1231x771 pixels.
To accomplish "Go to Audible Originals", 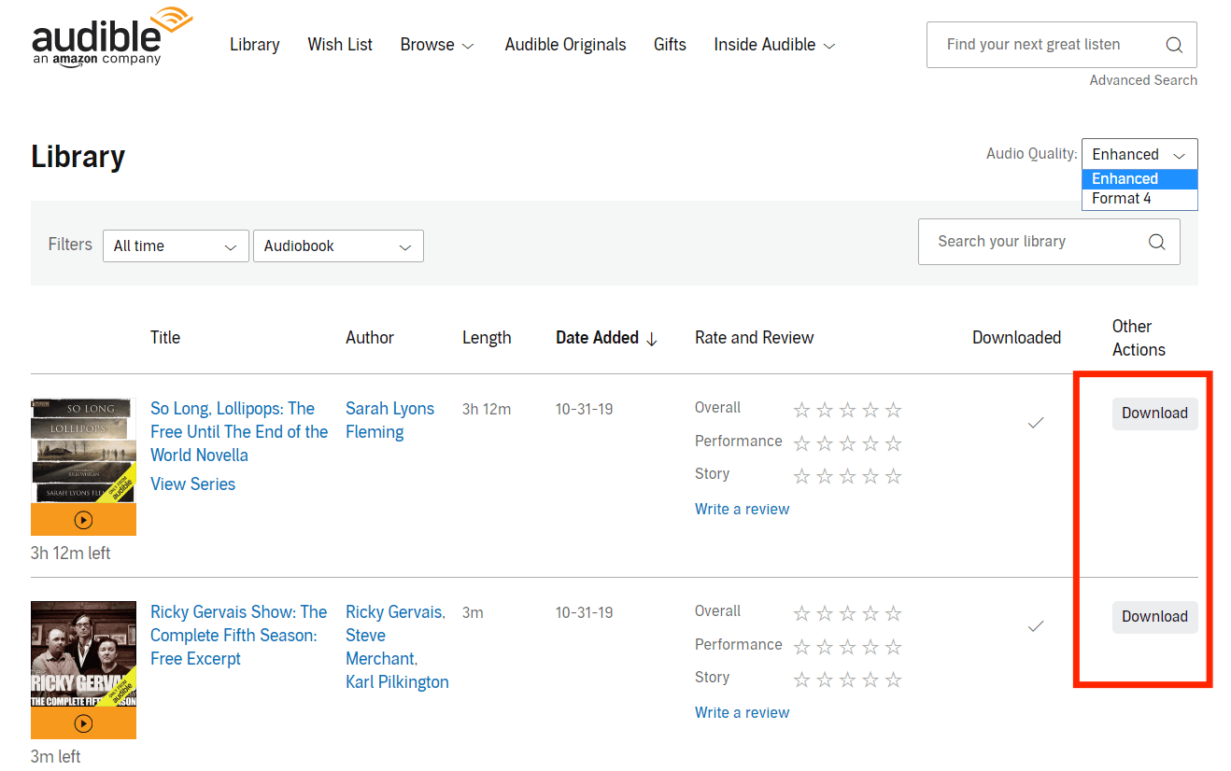I will pos(565,45).
